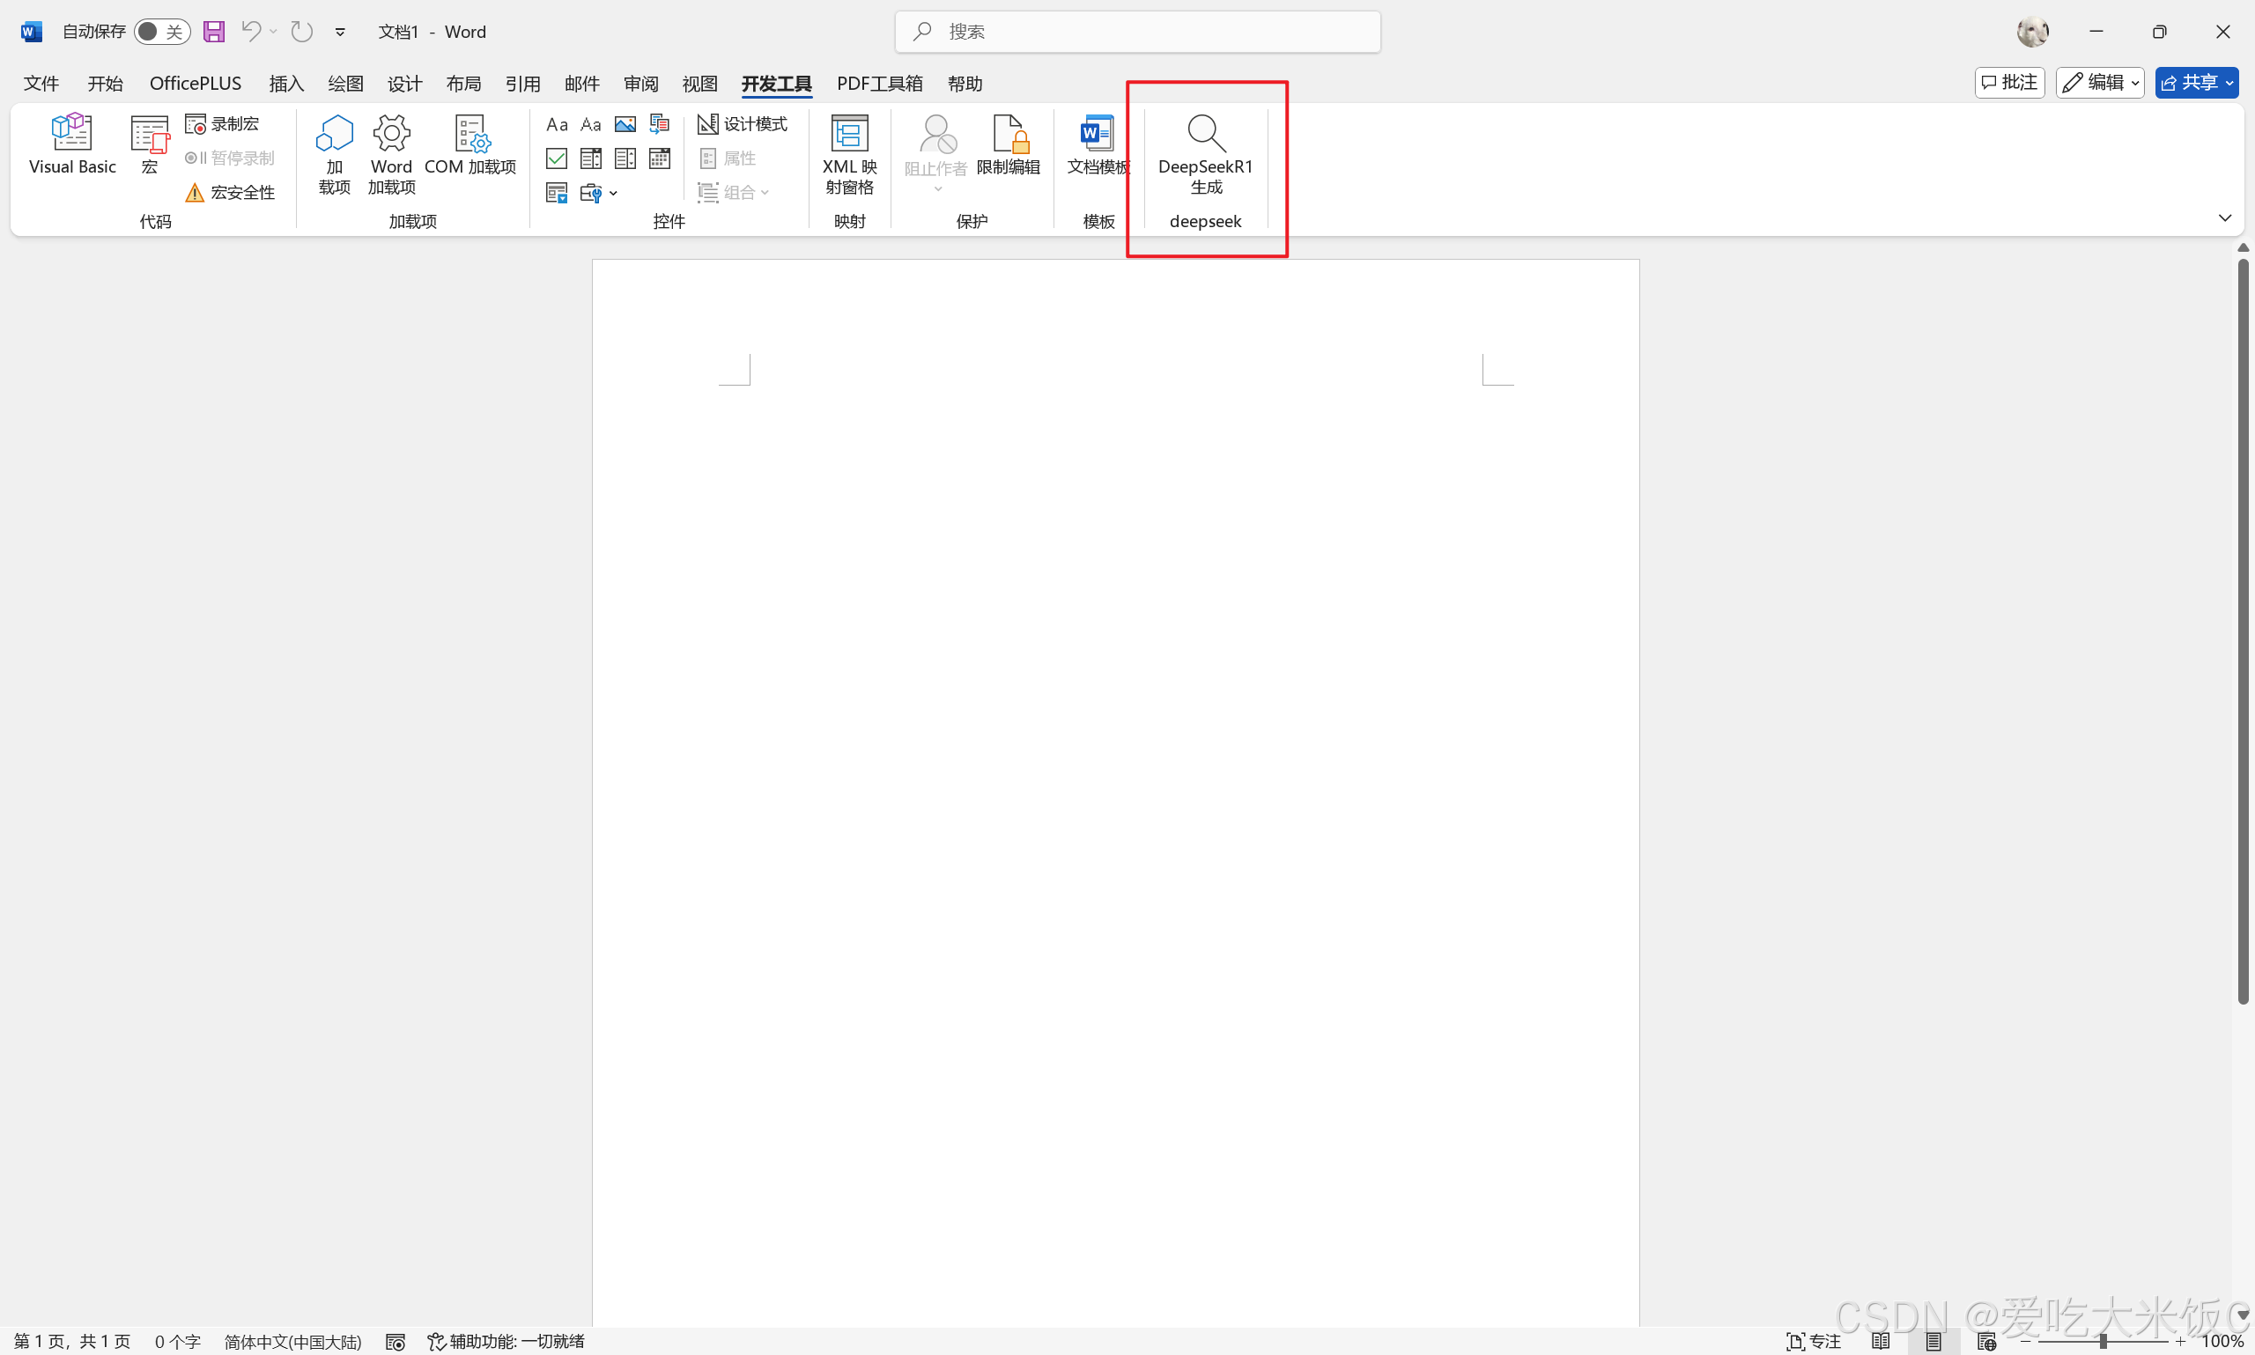This screenshot has width=2255, height=1355.
Task: Open the PDF工具箱 tab
Action: [x=878, y=84]
